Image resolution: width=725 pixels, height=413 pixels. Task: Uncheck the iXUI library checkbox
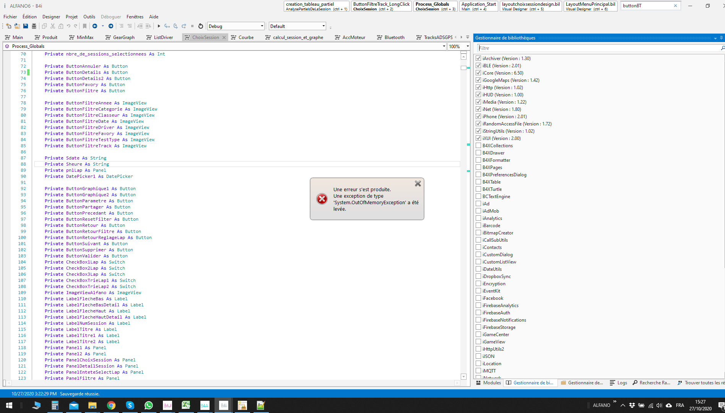click(478, 138)
